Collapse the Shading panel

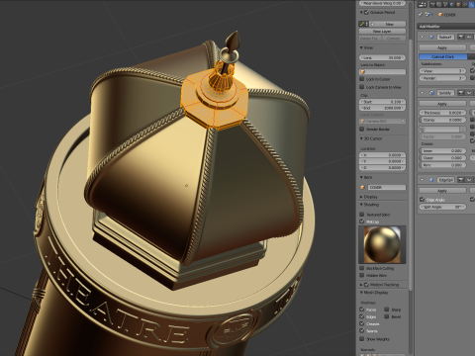click(x=361, y=205)
